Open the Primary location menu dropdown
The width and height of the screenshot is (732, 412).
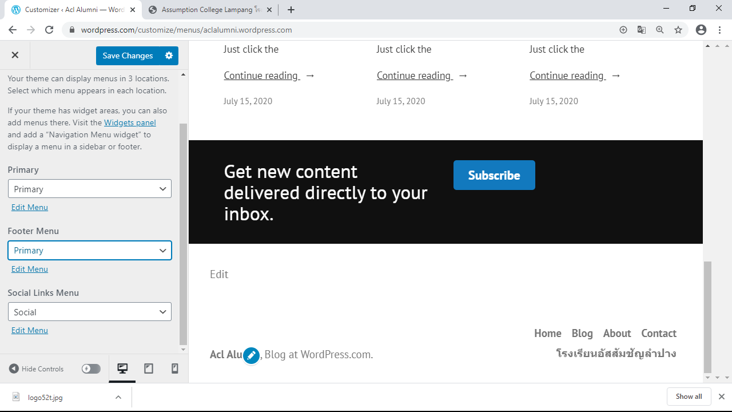[90, 189]
